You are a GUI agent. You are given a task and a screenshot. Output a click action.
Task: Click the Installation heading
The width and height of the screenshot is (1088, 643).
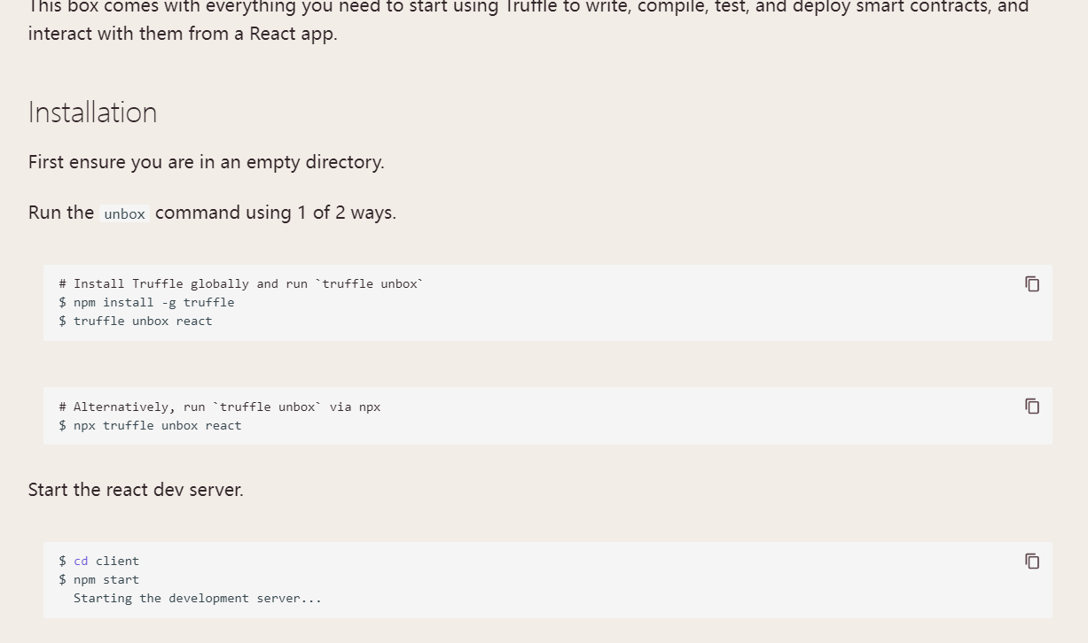(92, 112)
